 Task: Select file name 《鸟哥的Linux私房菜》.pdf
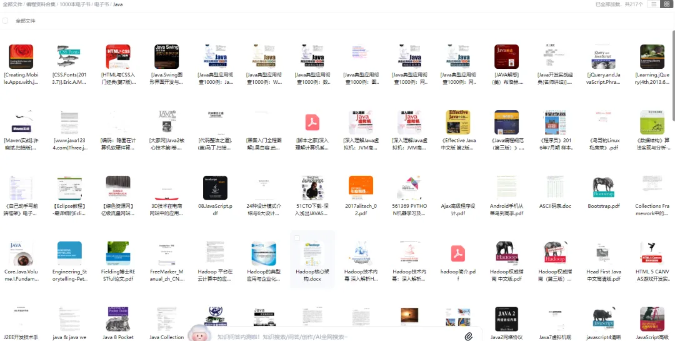pyautogui.click(x=604, y=144)
